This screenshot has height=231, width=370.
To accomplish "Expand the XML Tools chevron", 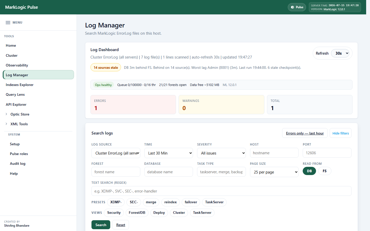I will (6, 124).
